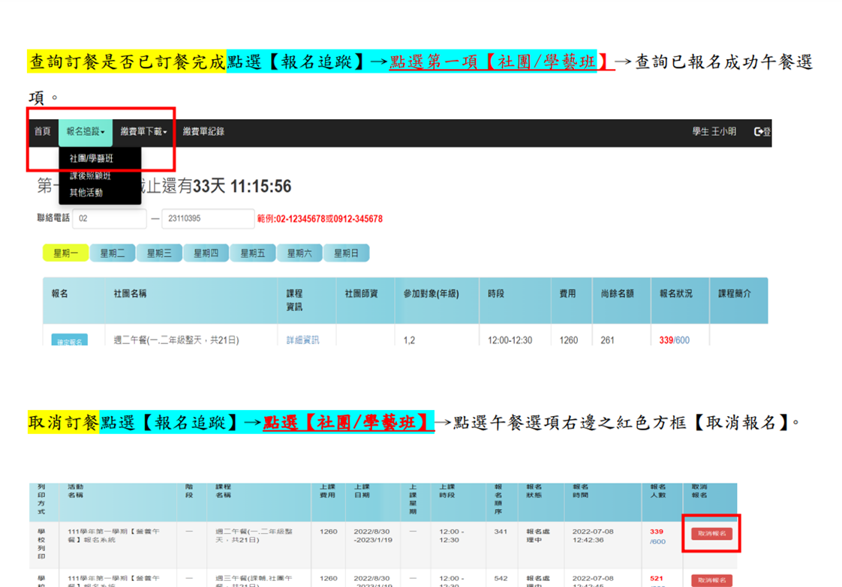Open the 繳費單紀錄 page

click(x=203, y=132)
